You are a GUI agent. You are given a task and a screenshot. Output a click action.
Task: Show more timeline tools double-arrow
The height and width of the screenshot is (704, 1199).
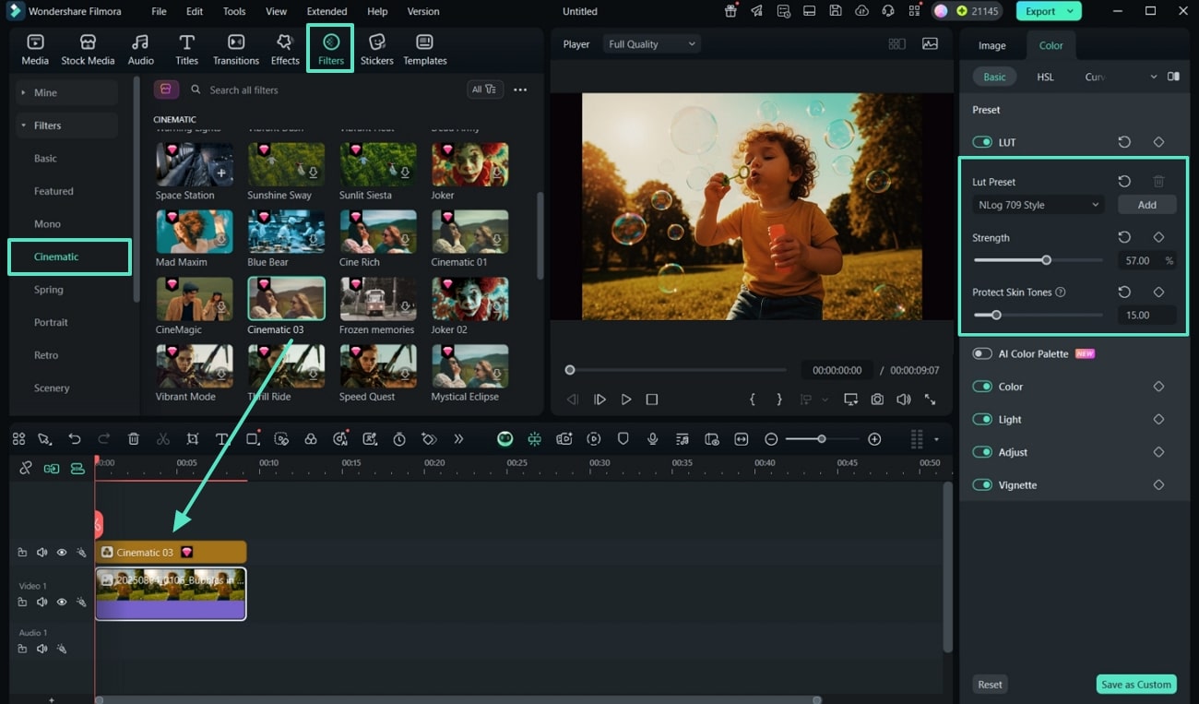click(x=458, y=439)
